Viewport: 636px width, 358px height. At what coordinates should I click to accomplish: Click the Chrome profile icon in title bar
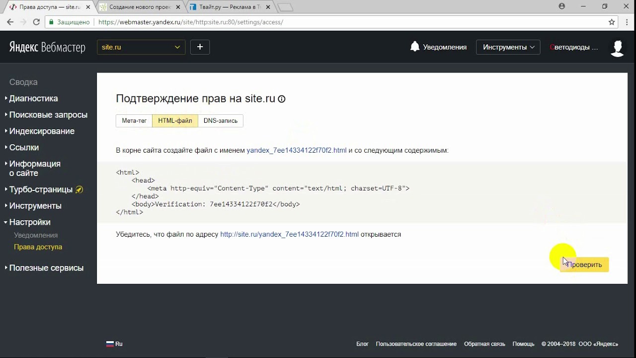point(562,6)
